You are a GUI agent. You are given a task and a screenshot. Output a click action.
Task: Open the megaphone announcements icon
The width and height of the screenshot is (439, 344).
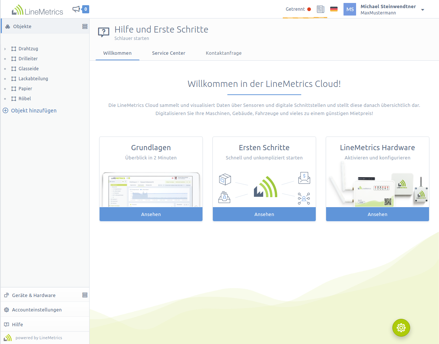point(76,9)
